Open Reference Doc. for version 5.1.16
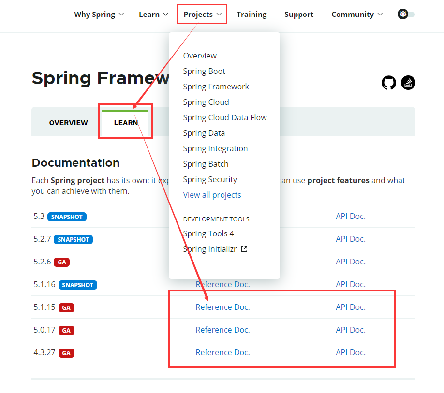This screenshot has width=444, height=393. [222, 284]
